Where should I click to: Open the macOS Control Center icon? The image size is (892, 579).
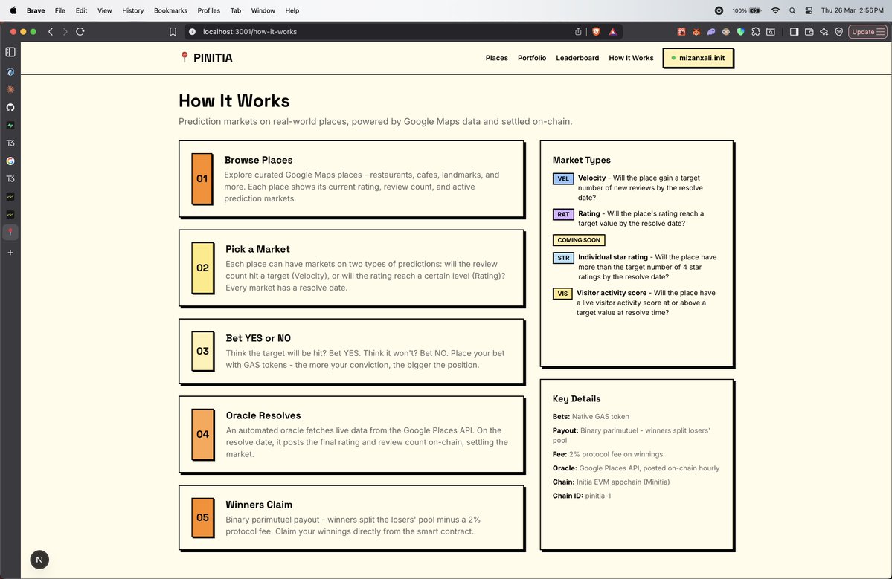pyautogui.click(x=809, y=10)
